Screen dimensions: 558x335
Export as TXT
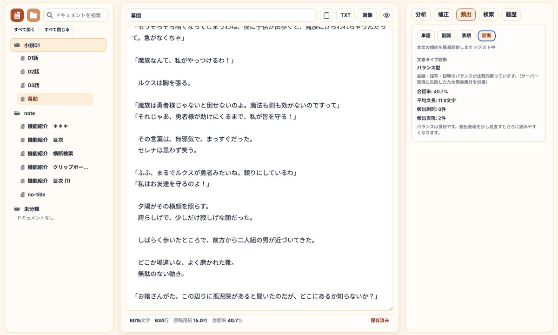[x=345, y=15]
